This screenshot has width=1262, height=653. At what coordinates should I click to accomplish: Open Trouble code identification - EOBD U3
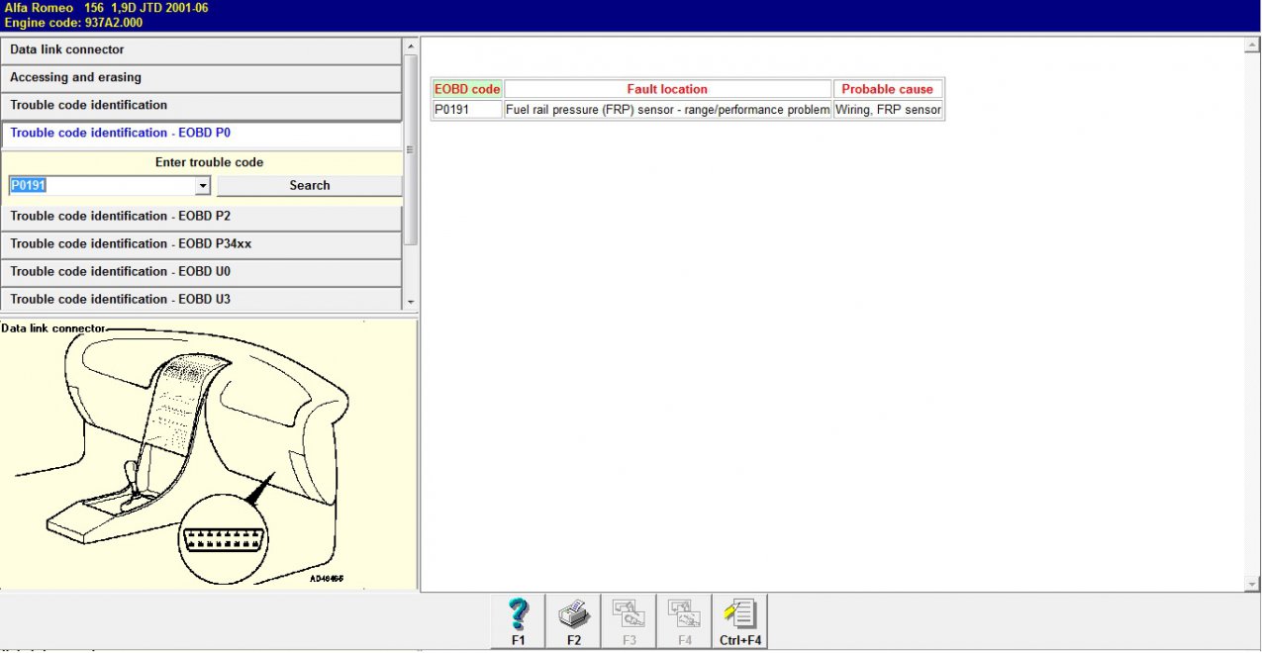pos(201,299)
